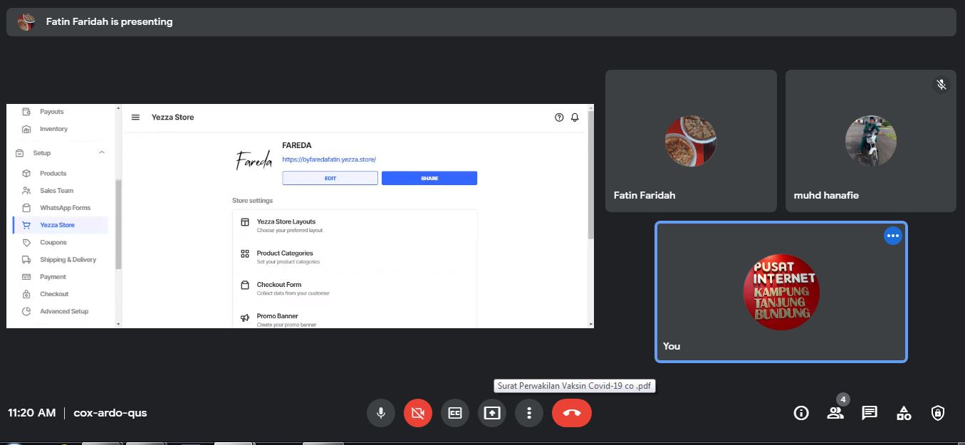Open meeting details info icon
This screenshot has width=965, height=445.
point(801,413)
